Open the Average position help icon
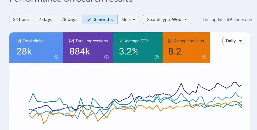This screenshot has height=130, width=257. [204, 57]
